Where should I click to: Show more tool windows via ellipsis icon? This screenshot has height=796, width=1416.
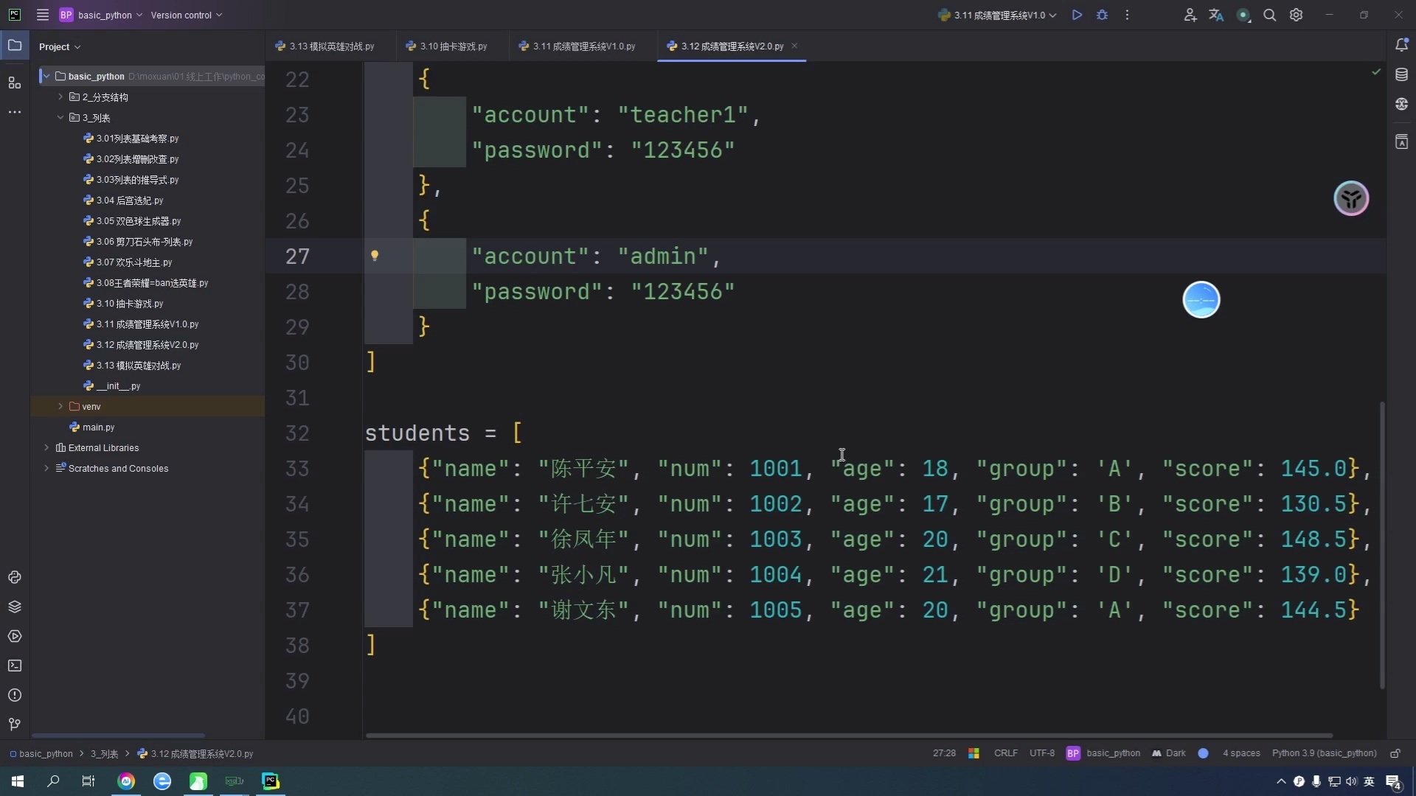point(15,112)
